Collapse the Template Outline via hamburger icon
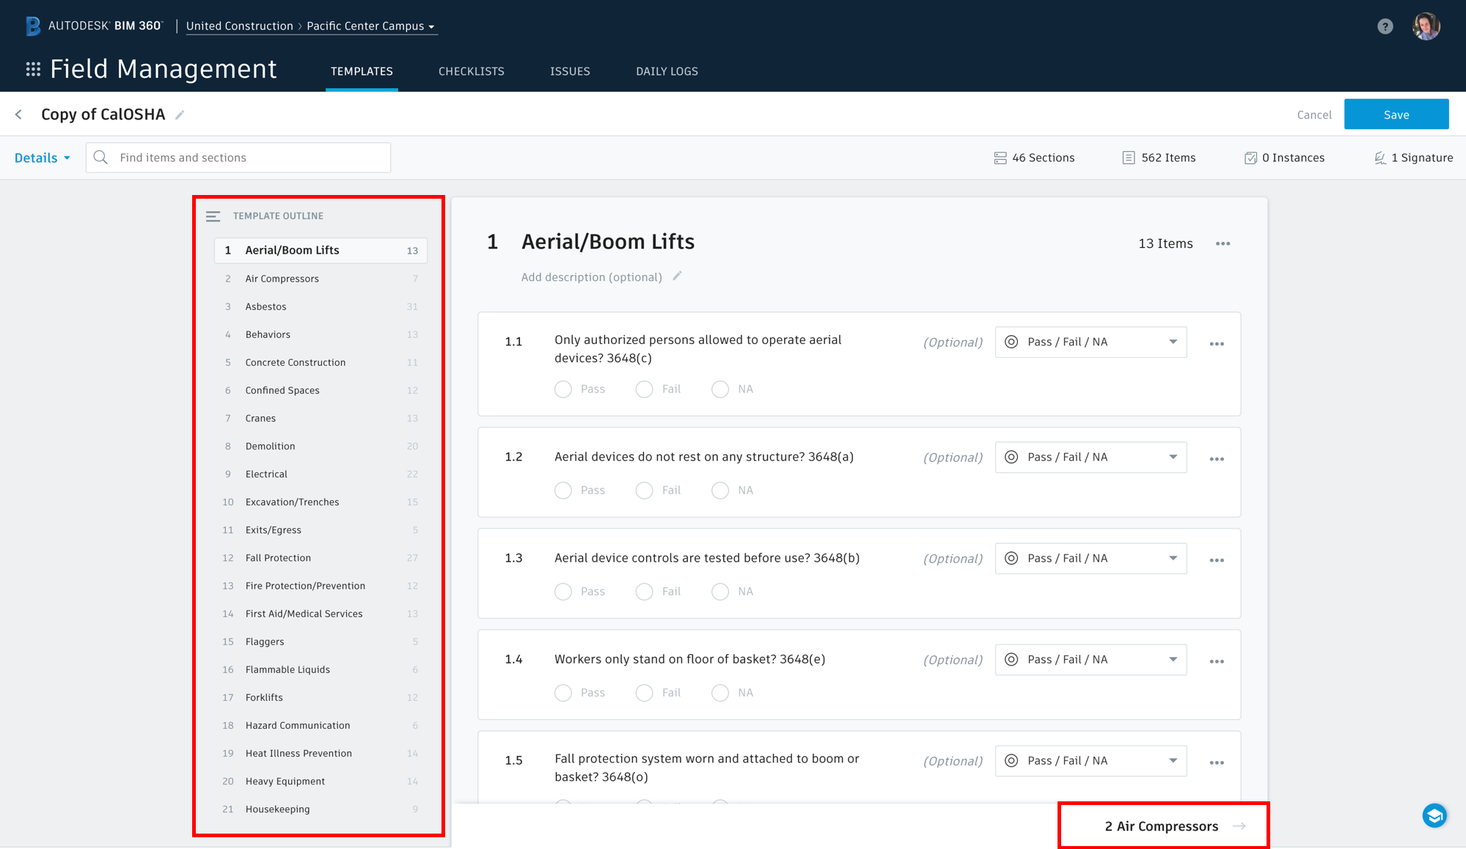Screen dimensions: 1466x849 213,216
